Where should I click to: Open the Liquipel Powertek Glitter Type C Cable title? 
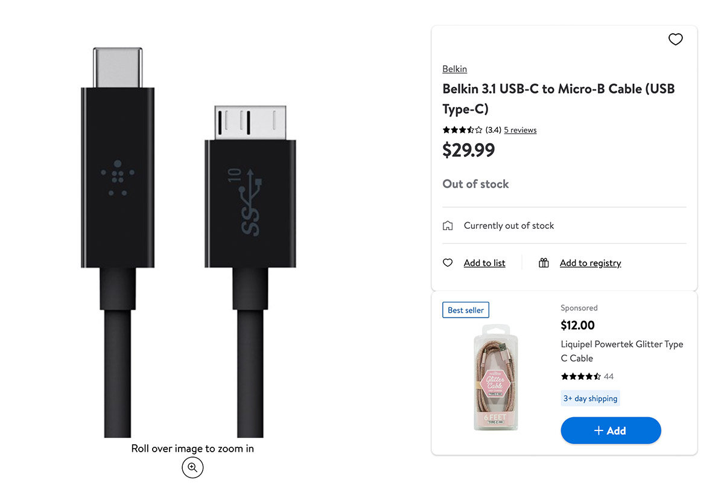[x=621, y=351]
